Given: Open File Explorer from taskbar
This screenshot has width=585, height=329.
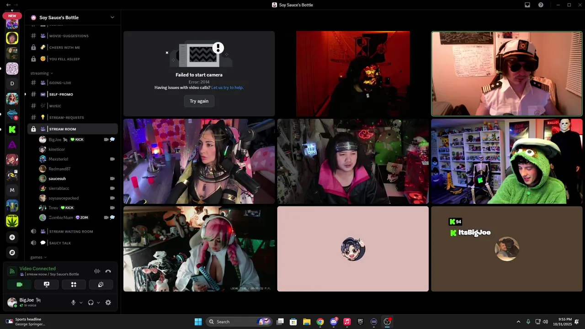Looking at the screenshot, I should click(x=307, y=322).
